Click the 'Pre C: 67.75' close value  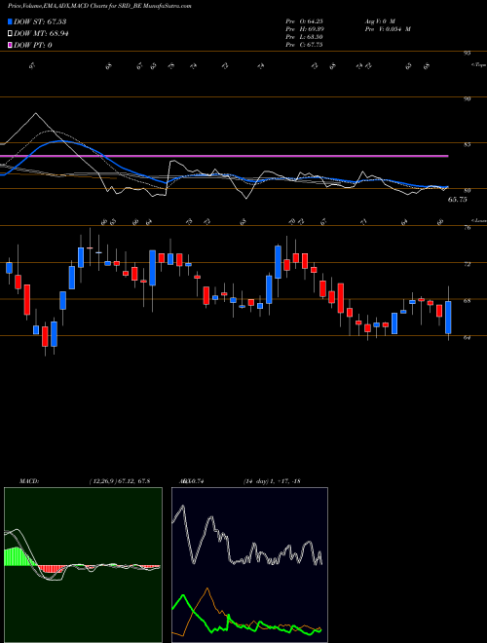pos(304,45)
